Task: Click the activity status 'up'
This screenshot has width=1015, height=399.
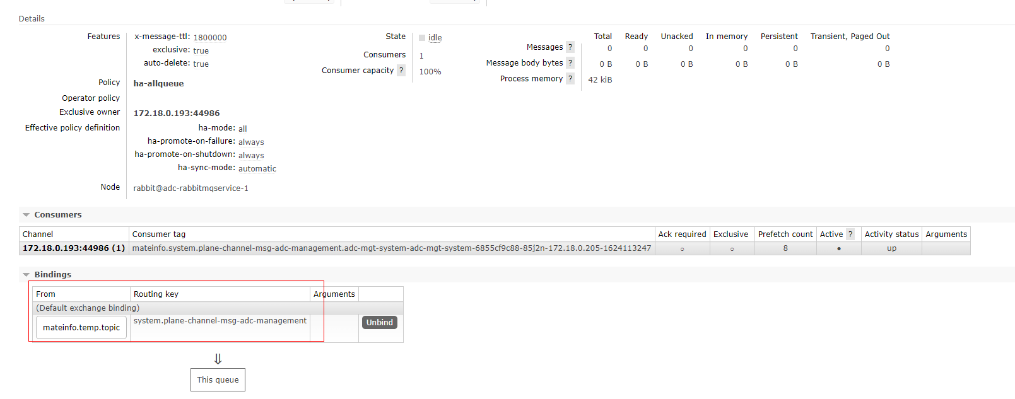Action: coord(891,248)
